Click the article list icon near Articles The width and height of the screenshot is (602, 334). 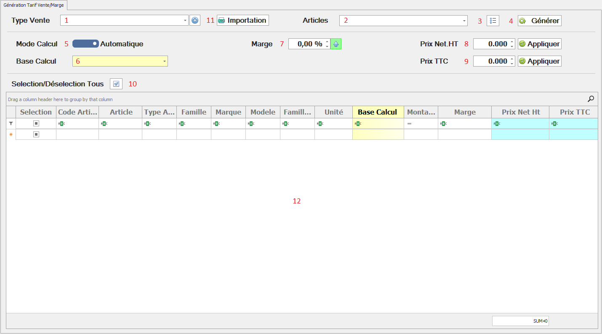493,21
